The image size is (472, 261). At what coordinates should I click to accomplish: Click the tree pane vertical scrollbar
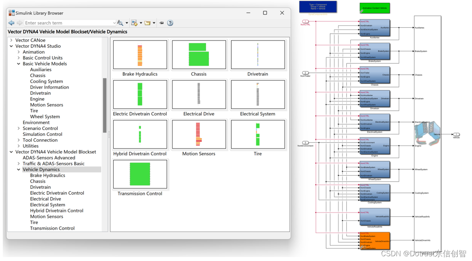(x=105, y=105)
